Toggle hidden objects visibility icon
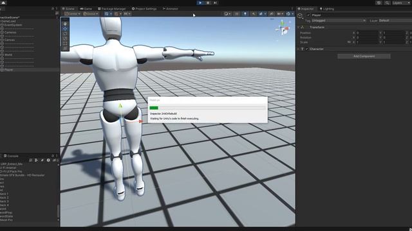412x231 pixels. tap(271, 13)
